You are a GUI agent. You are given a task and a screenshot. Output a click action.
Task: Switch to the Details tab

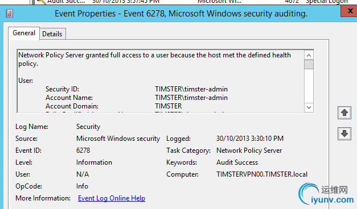52,34
